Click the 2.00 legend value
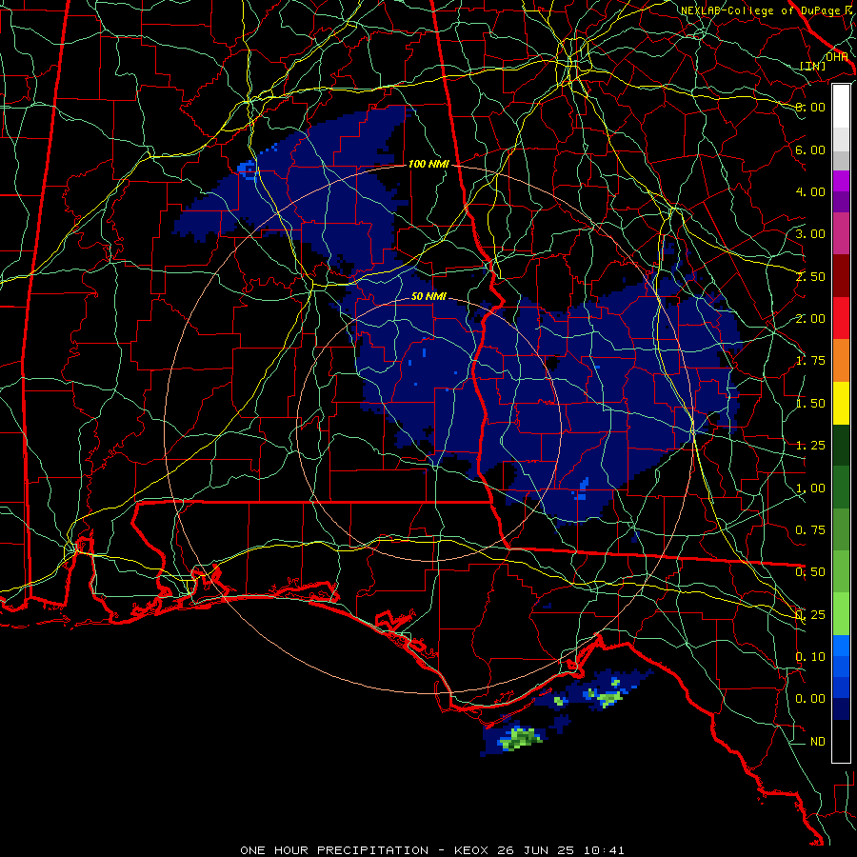 coord(810,319)
